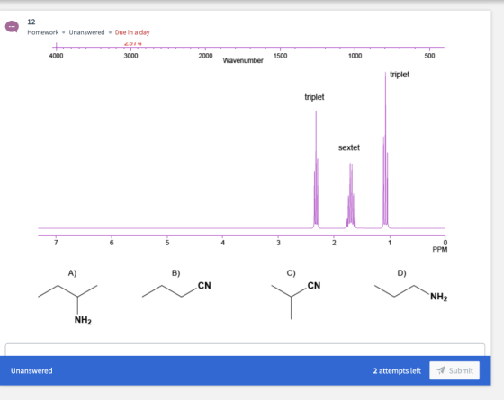Click the Wavenumber axis label
Viewport: 504px width, 400px height.
coord(243,60)
